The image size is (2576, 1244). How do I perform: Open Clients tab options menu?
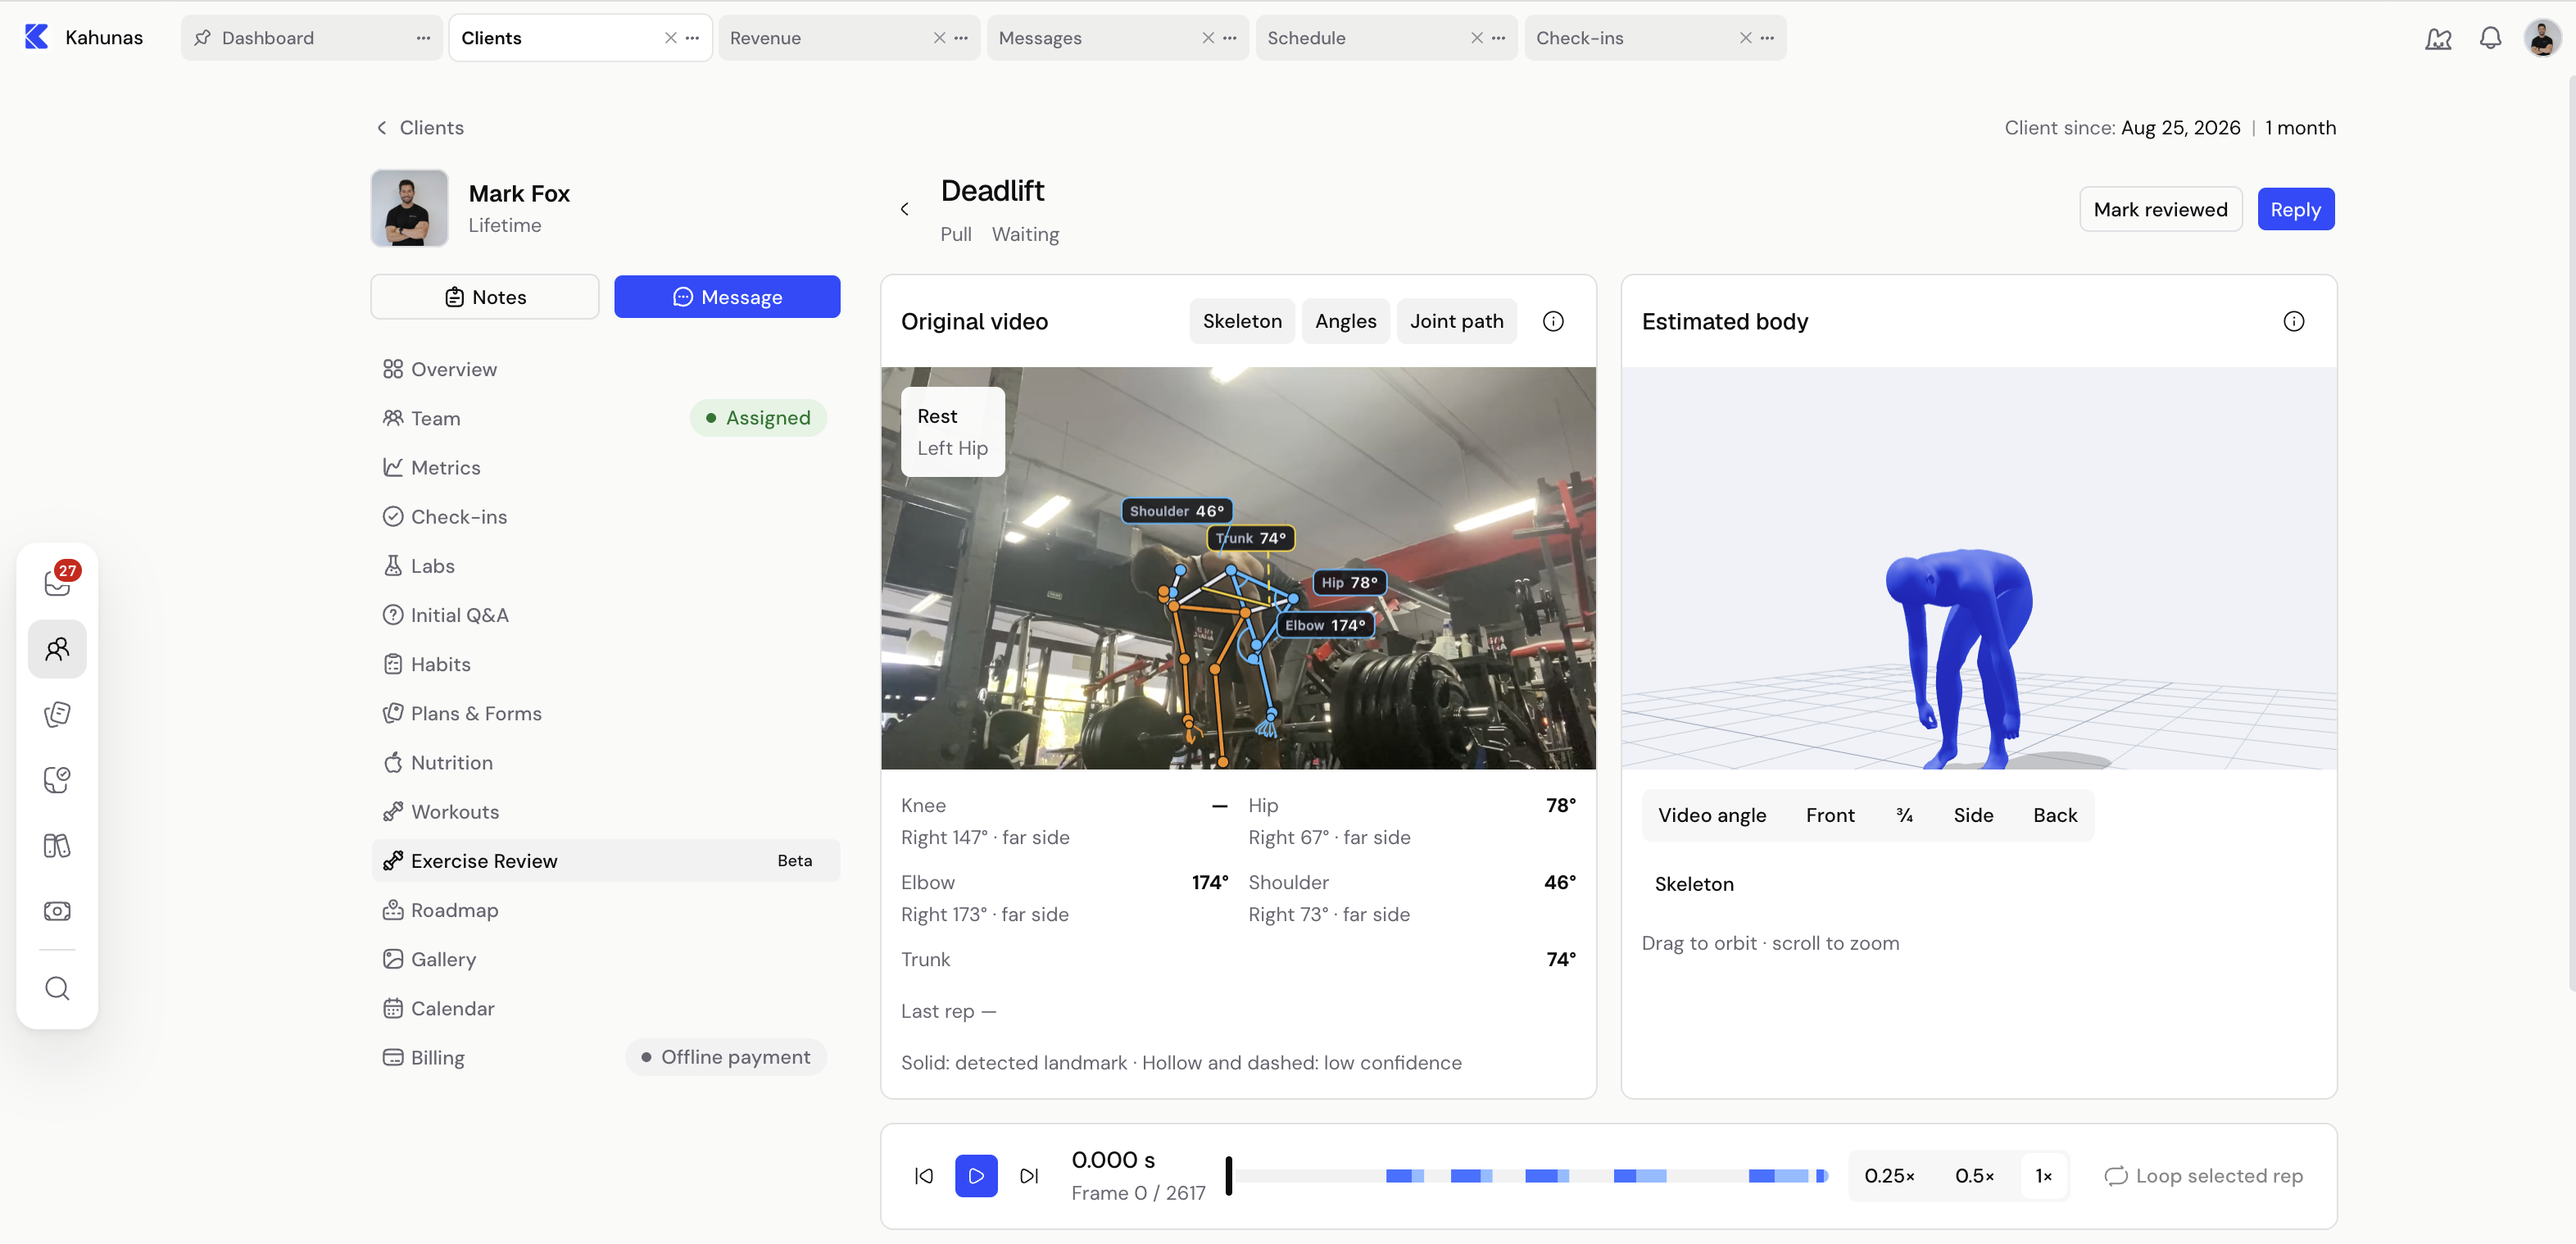coord(692,38)
